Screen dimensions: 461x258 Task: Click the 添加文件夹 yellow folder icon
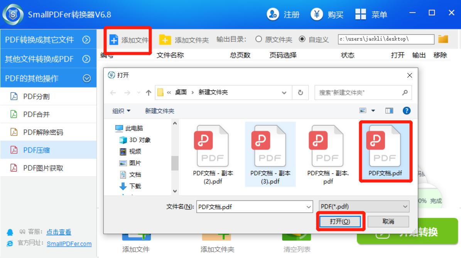[165, 40]
